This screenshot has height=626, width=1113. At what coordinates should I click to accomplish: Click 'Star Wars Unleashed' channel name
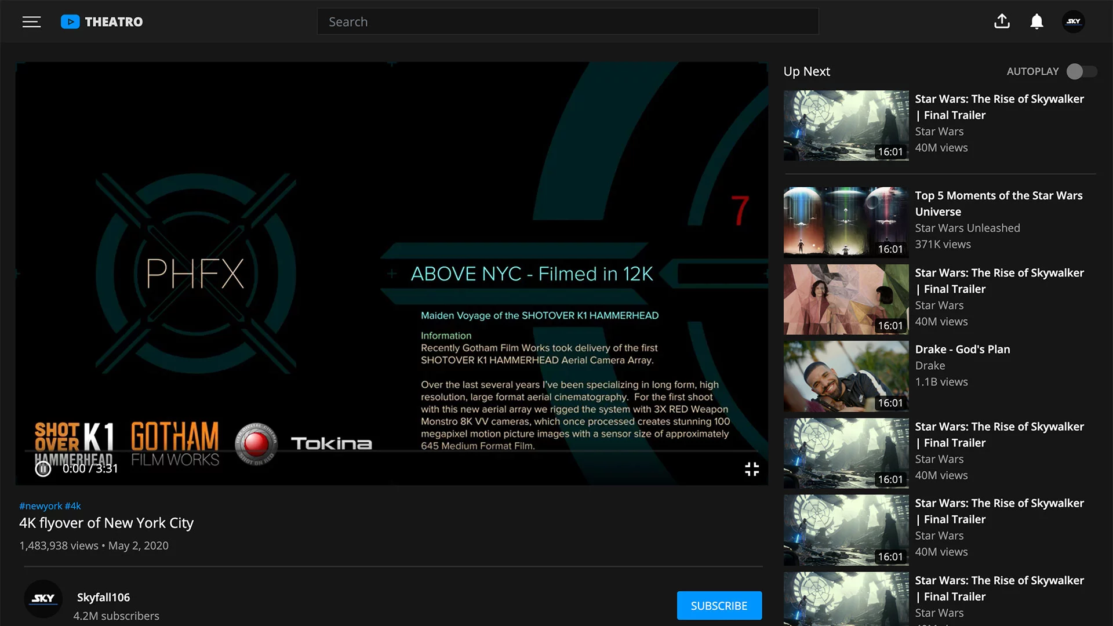(x=967, y=228)
